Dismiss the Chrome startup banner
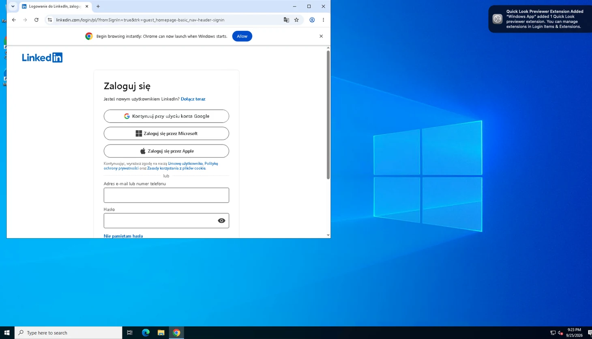Image resolution: width=592 pixels, height=339 pixels. tap(321, 36)
